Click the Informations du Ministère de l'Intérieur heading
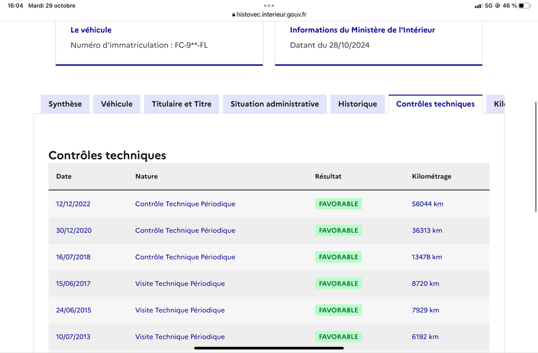 (x=362, y=30)
